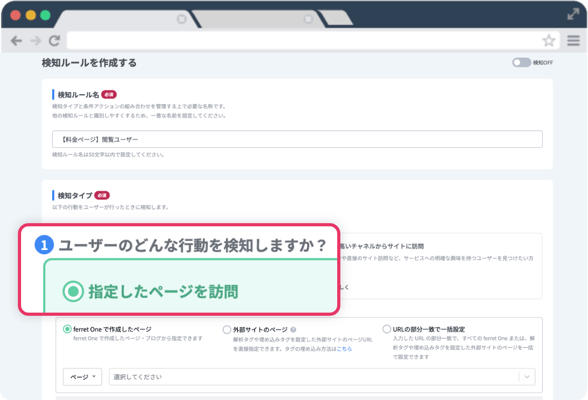588x400 pixels.
Task: Choose the 外部サイトのページ radio option
Action: [227, 329]
